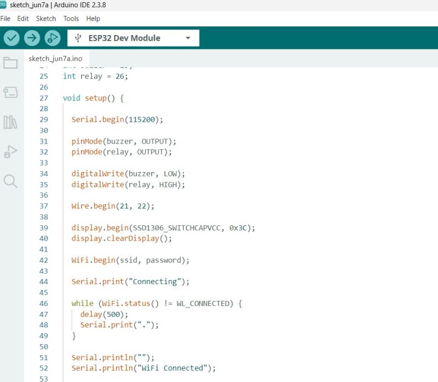Select the sketch_jun7a.ino tab
The height and width of the screenshot is (382, 438).
[x=55, y=59]
